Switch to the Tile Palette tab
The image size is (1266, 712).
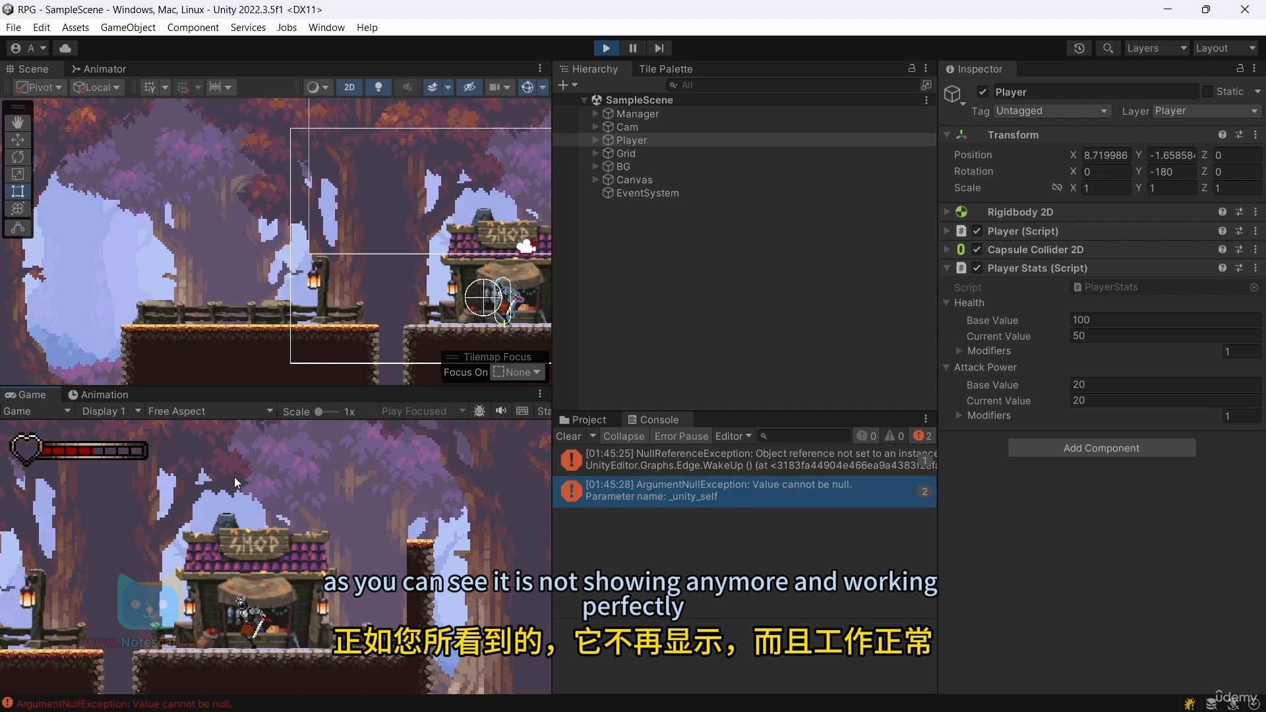[x=665, y=69]
